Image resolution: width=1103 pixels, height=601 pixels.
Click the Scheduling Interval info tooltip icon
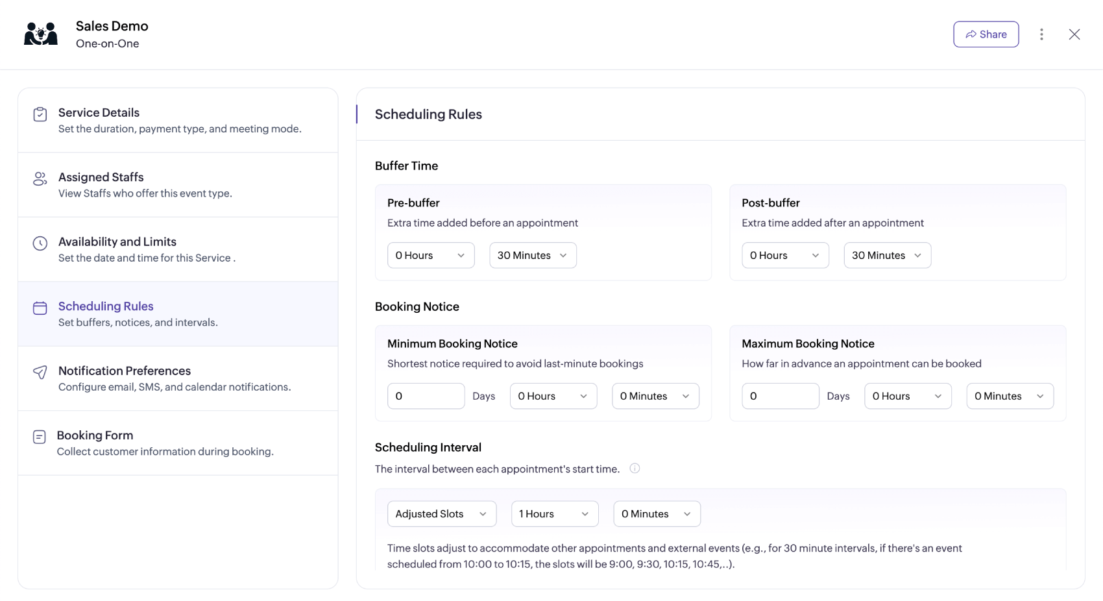tap(635, 468)
